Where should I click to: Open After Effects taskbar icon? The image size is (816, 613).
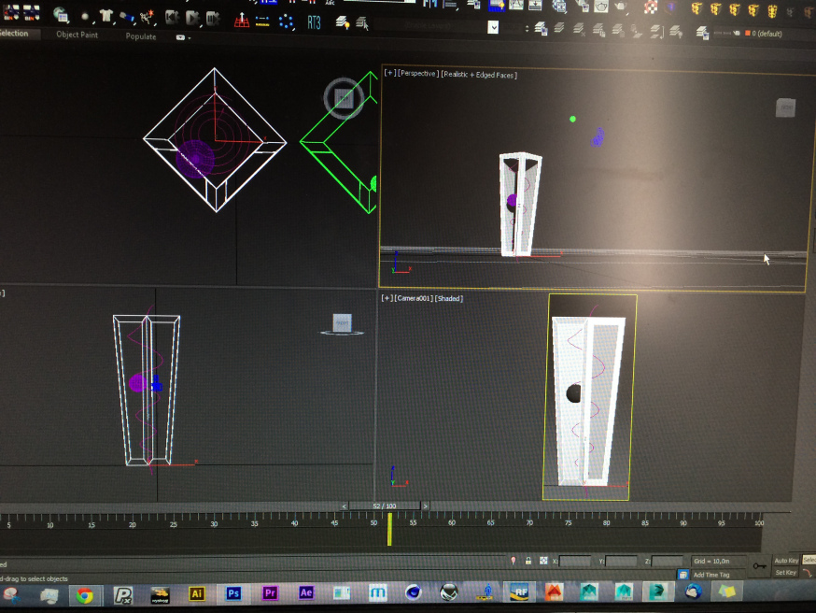point(306,593)
